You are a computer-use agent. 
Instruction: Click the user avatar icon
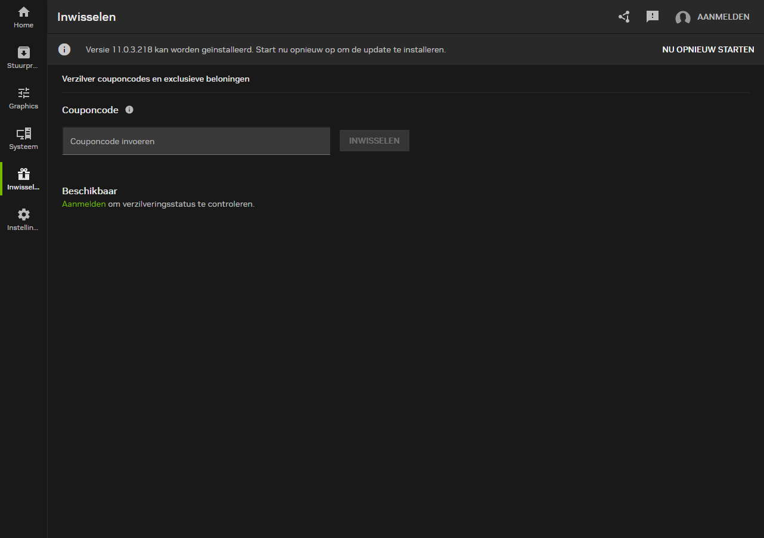coord(683,17)
